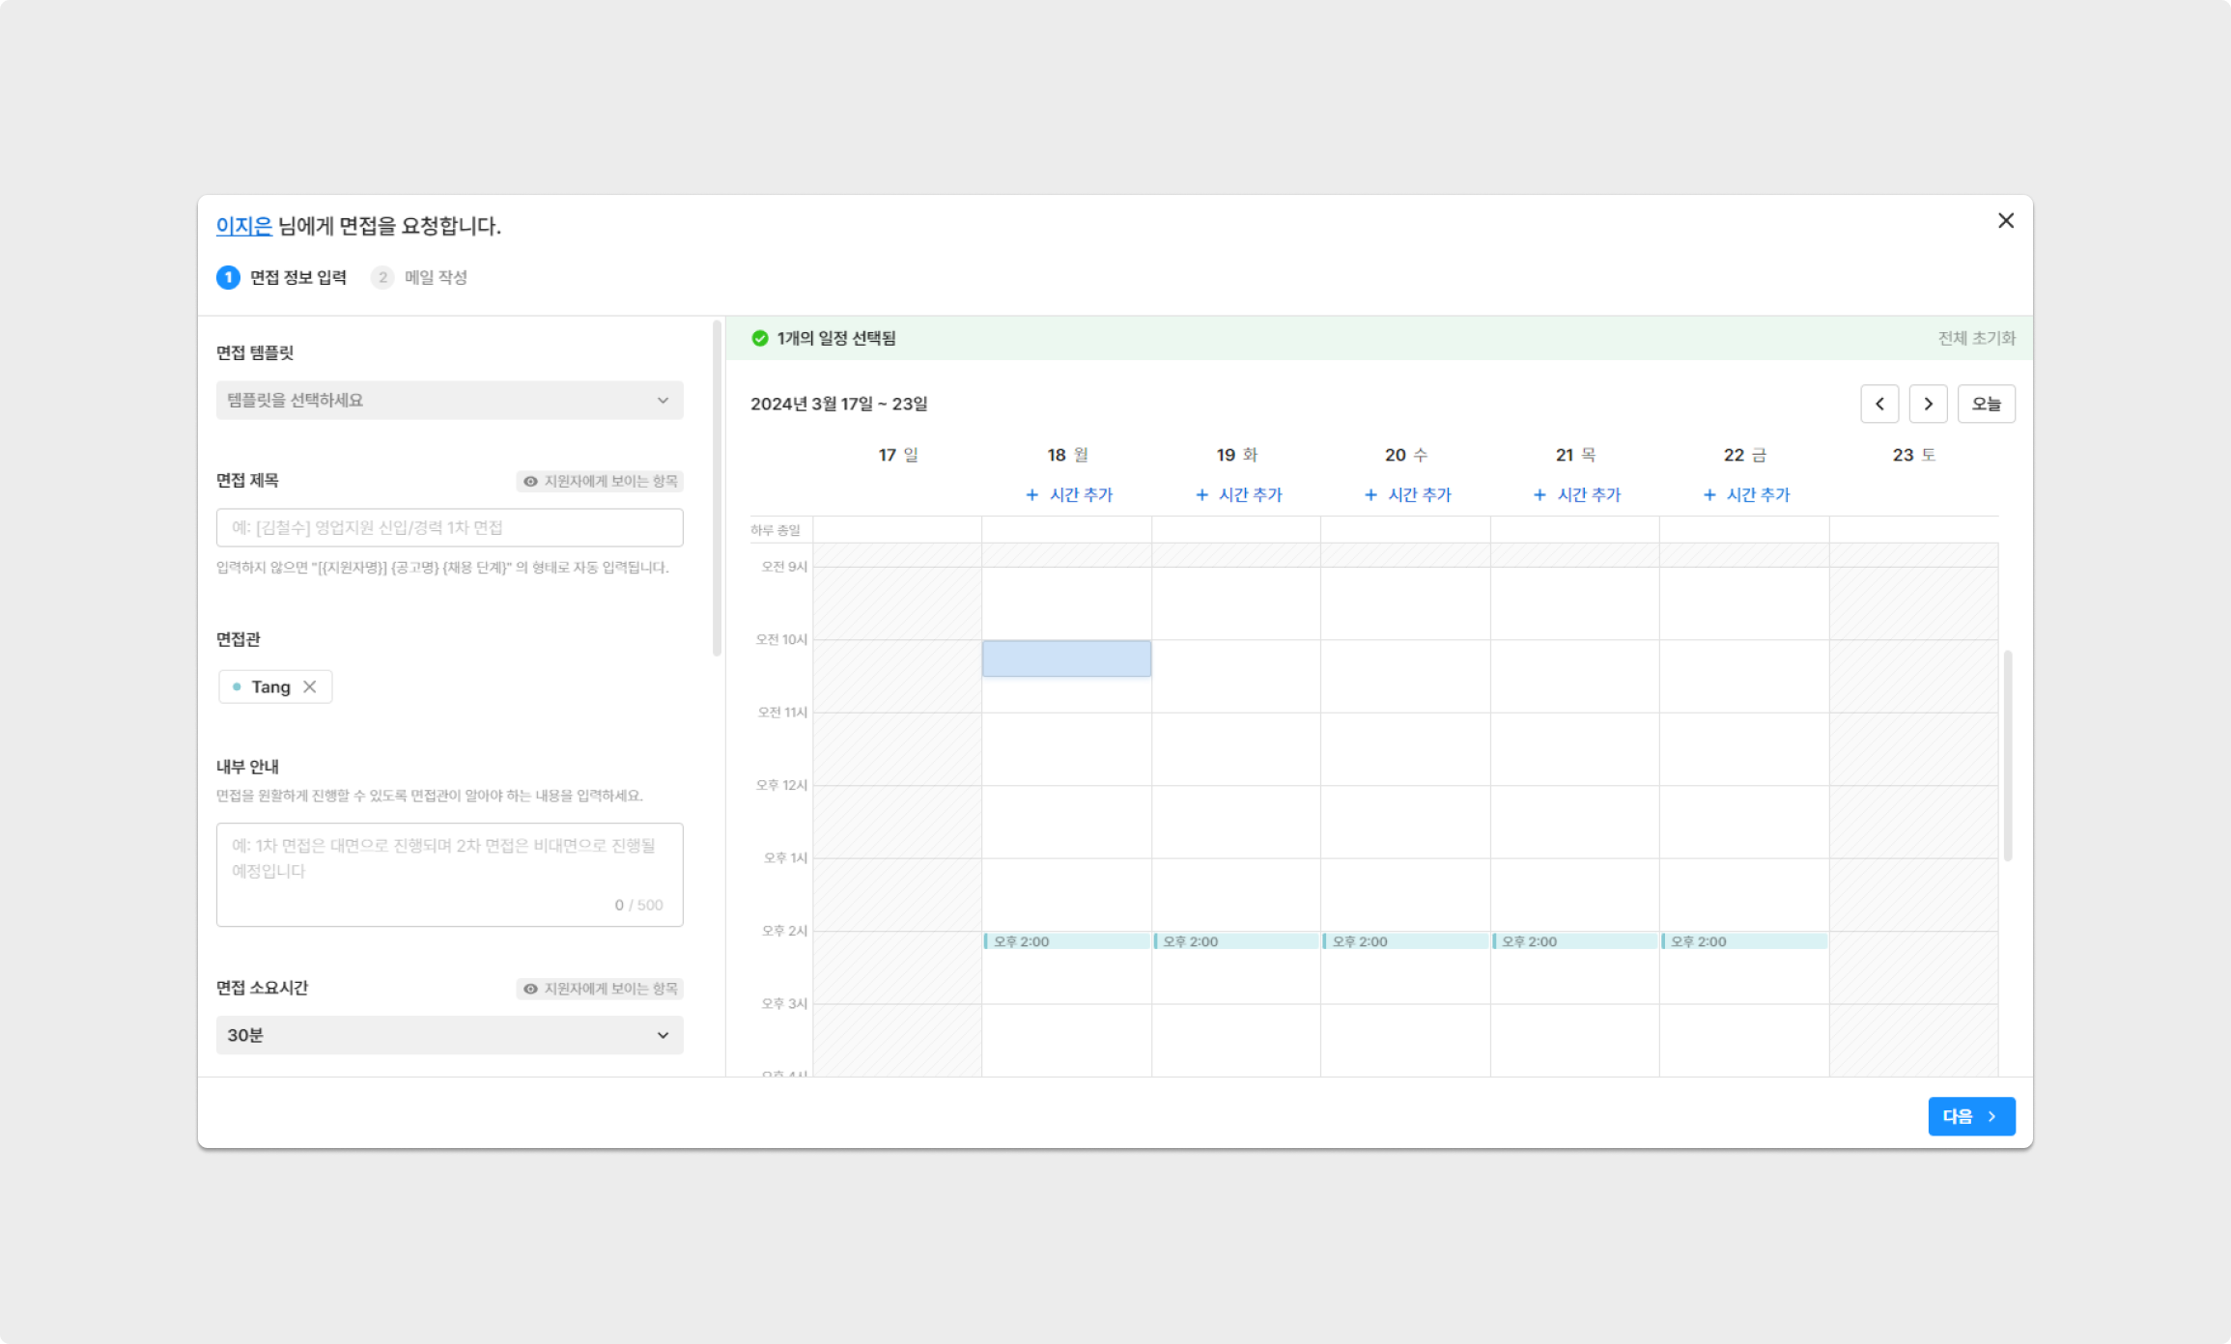Screen dimensions: 2231x1344
Task: Add time on Wednesday 20
Action: [x=1407, y=494]
